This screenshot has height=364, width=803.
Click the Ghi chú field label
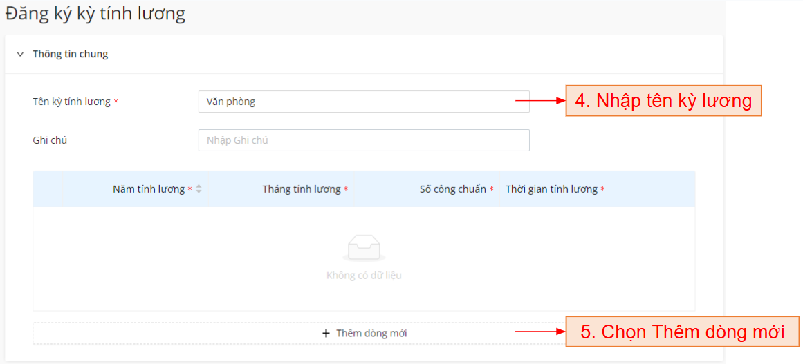click(50, 140)
